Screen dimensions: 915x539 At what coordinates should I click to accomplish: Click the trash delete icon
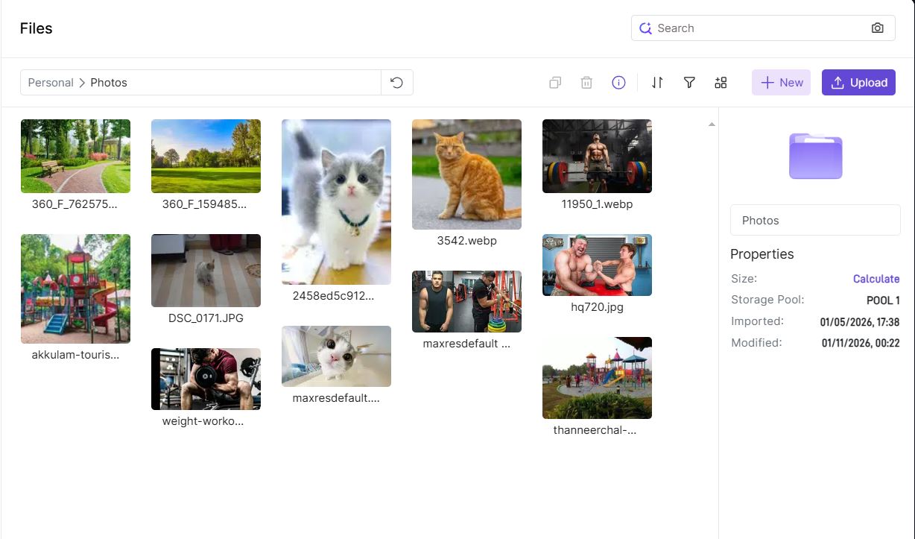pyautogui.click(x=586, y=83)
